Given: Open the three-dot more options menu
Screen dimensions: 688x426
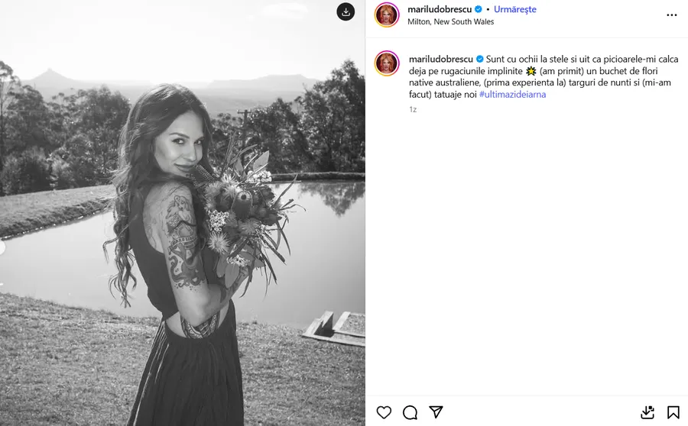Looking at the screenshot, I should click(671, 15).
